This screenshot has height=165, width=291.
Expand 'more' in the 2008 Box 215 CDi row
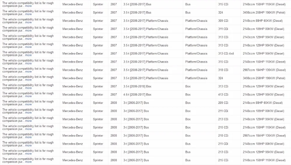(29, 129)
